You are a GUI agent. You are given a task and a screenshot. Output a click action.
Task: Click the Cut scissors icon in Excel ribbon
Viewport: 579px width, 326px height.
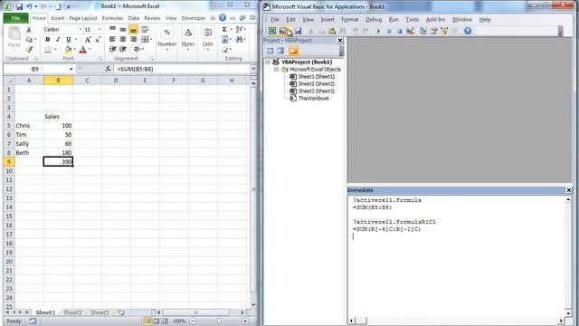point(29,30)
